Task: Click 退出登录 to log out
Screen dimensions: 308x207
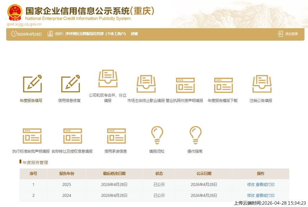Action: pos(288,34)
